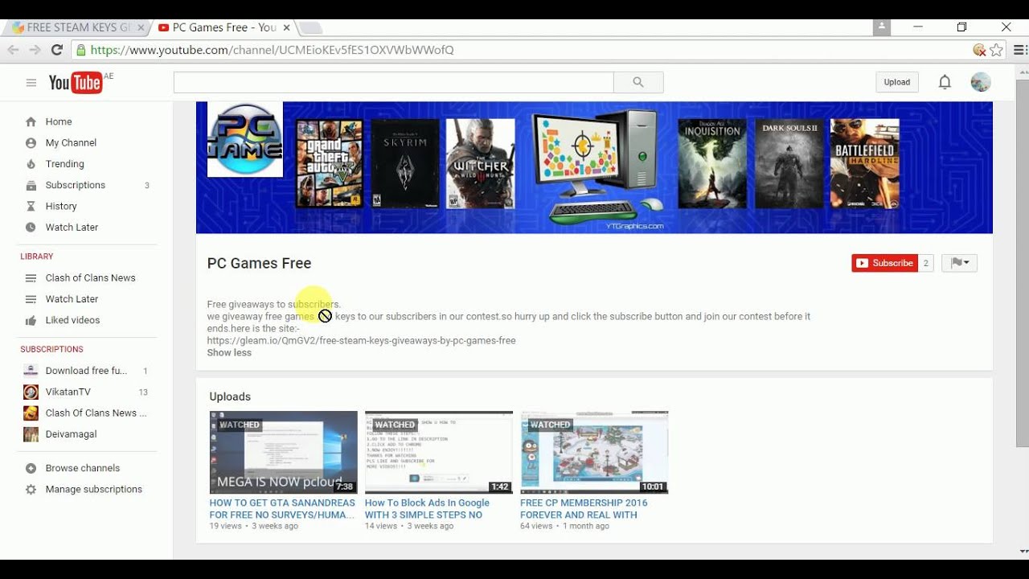Open Home in the sidebar
Screen dimensions: 1029x579
[x=59, y=121]
